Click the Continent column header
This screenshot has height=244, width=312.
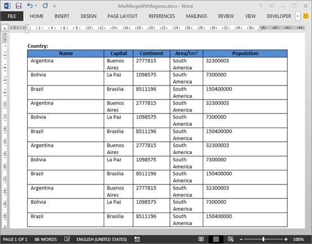(151, 53)
